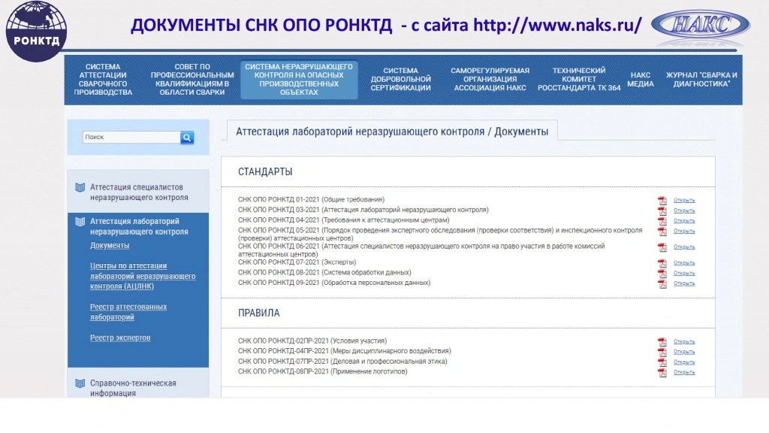Open Журнал Сварка и Диагностика menu
769x433 pixels.
701,80
